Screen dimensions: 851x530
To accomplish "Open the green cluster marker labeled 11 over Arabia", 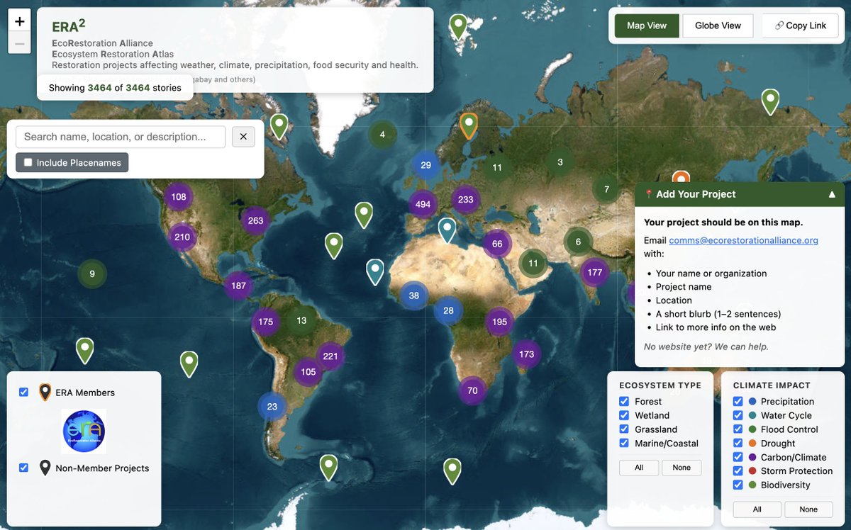I will (x=533, y=264).
